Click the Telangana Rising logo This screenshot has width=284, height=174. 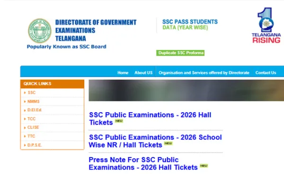point(266,25)
